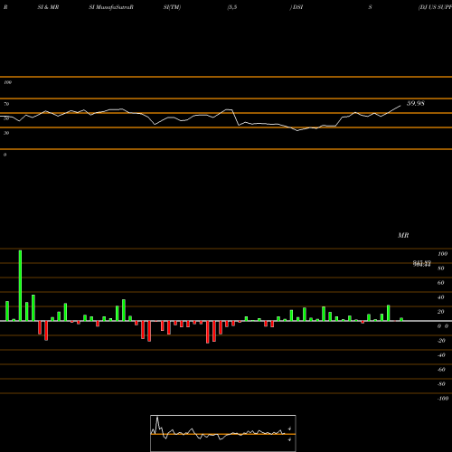
Task: Click the 'MR' label above histogram
Action: [403, 235]
